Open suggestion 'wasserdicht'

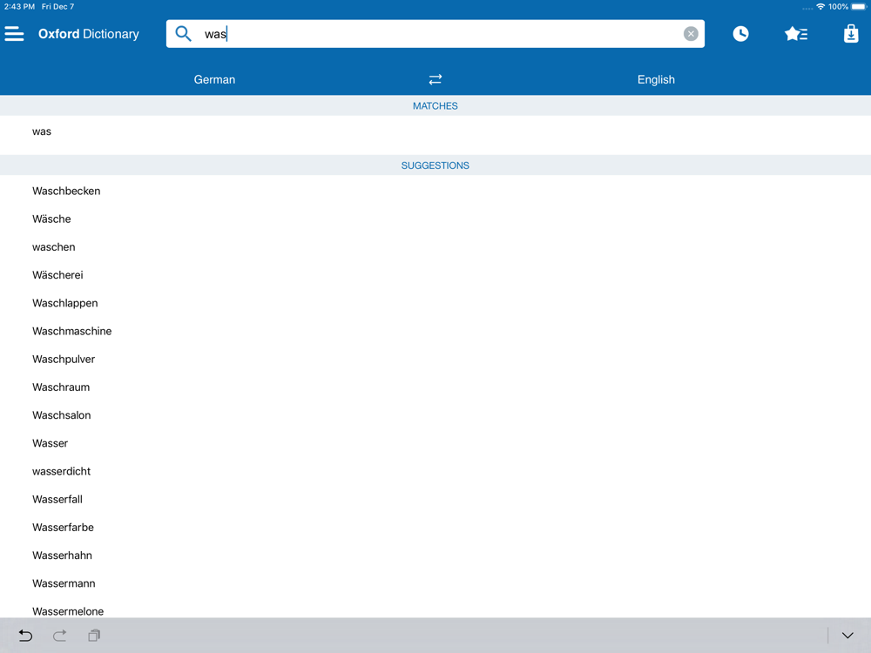pyautogui.click(x=435, y=471)
